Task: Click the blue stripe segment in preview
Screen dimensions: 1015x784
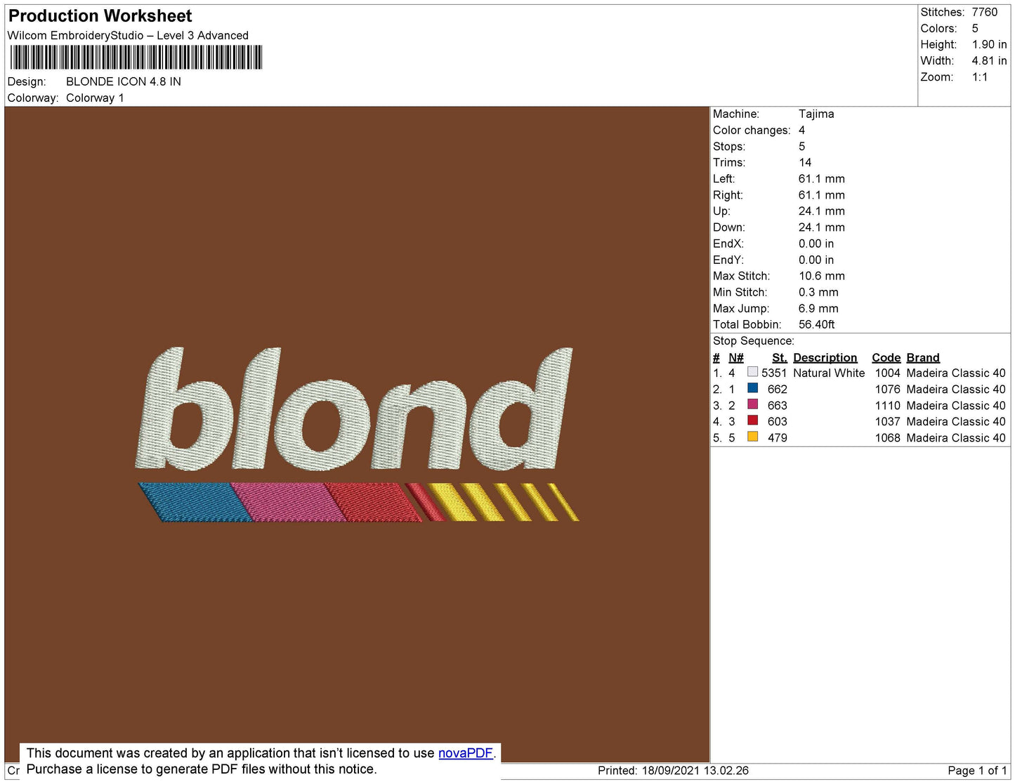Action: point(195,502)
